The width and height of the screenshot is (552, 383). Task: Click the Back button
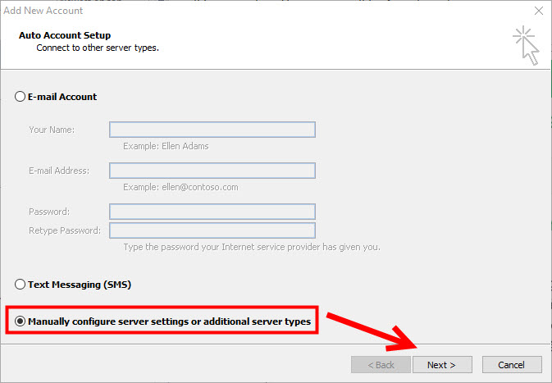380,364
